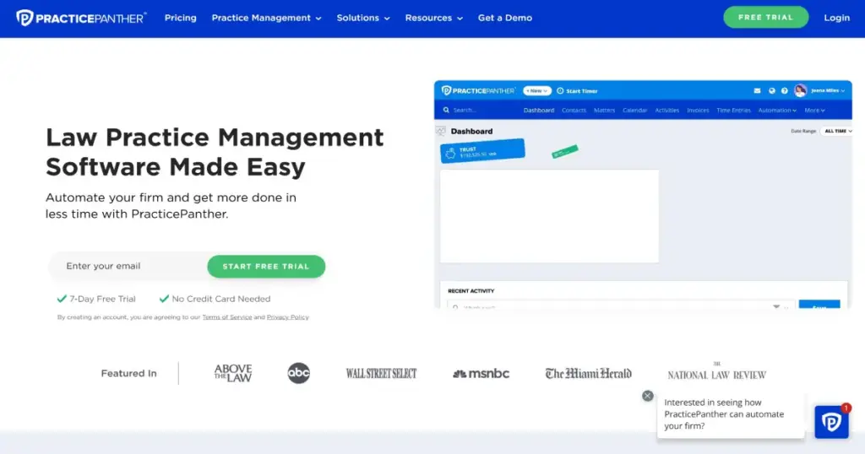Click the Above the Law logo

(233, 373)
